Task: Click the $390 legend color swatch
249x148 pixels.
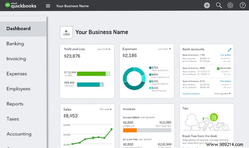Action: [150, 82]
